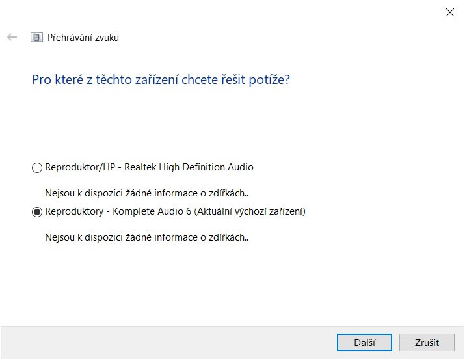Click the Přehrávání zvuku title text
This screenshot has height=363, width=467.
[x=83, y=38]
